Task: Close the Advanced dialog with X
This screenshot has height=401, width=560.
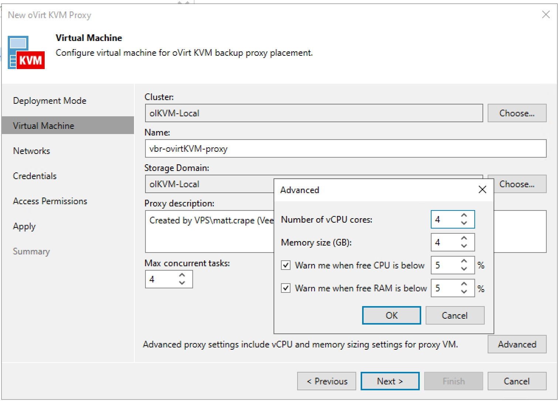Action: pyautogui.click(x=482, y=189)
